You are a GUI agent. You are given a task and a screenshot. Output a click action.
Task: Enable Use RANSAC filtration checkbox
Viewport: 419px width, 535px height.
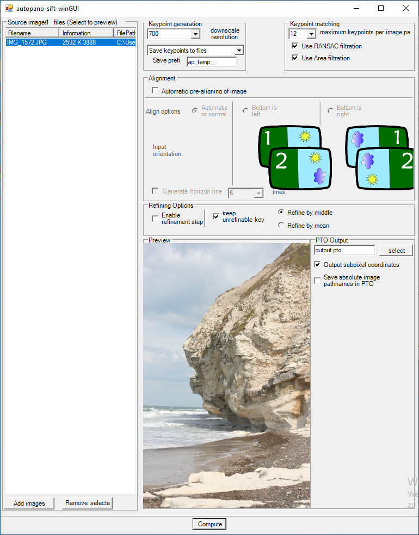[295, 46]
